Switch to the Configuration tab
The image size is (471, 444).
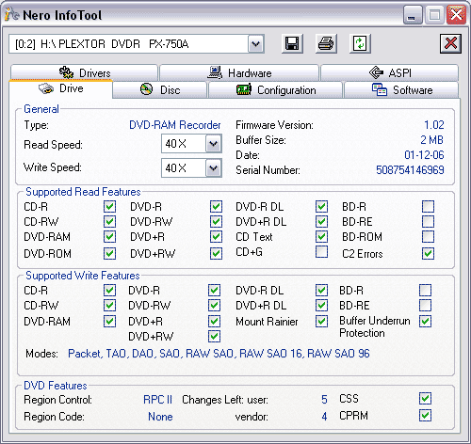pyautogui.click(x=275, y=90)
